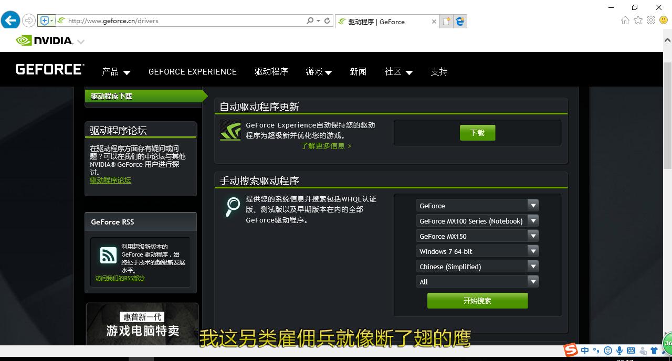
Task: Open the Sogou emoji picker in the taskbar
Action: tap(607, 351)
